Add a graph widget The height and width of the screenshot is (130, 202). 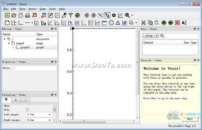(21, 23)
